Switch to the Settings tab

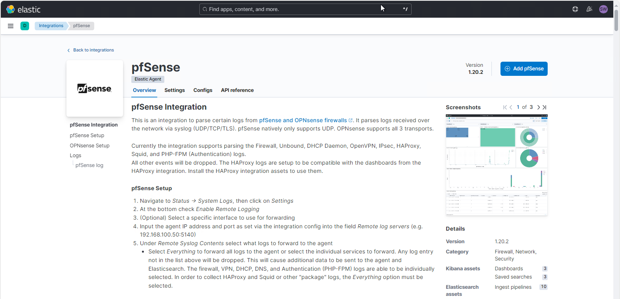175,90
